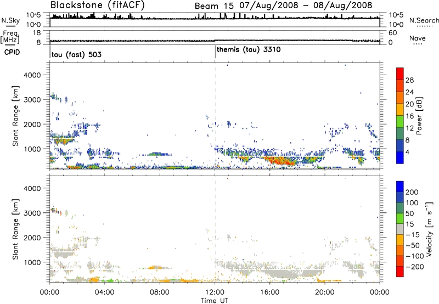Image resolution: width=439 pixels, height=304 pixels.
Task: Click the blue bottom of the Power color bar
Action: pyautogui.click(x=400, y=157)
